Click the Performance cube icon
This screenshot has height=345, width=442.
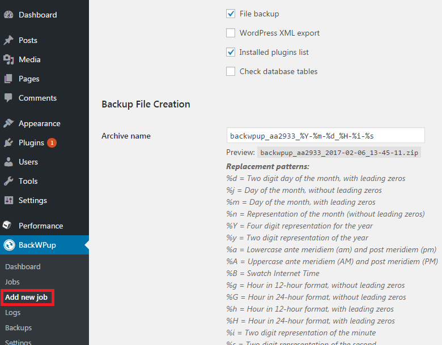click(7, 226)
